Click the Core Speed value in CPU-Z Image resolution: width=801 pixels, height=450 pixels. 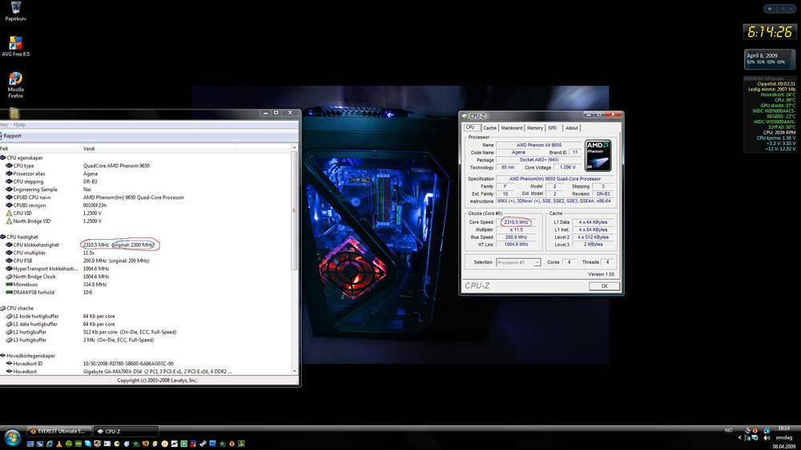click(516, 222)
